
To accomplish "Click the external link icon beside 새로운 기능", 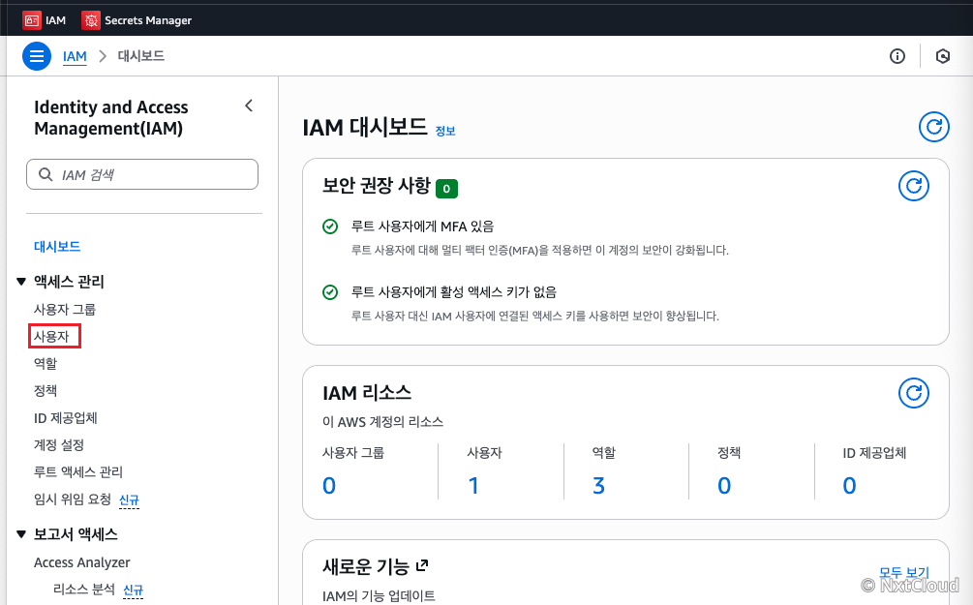I will 422,565.
